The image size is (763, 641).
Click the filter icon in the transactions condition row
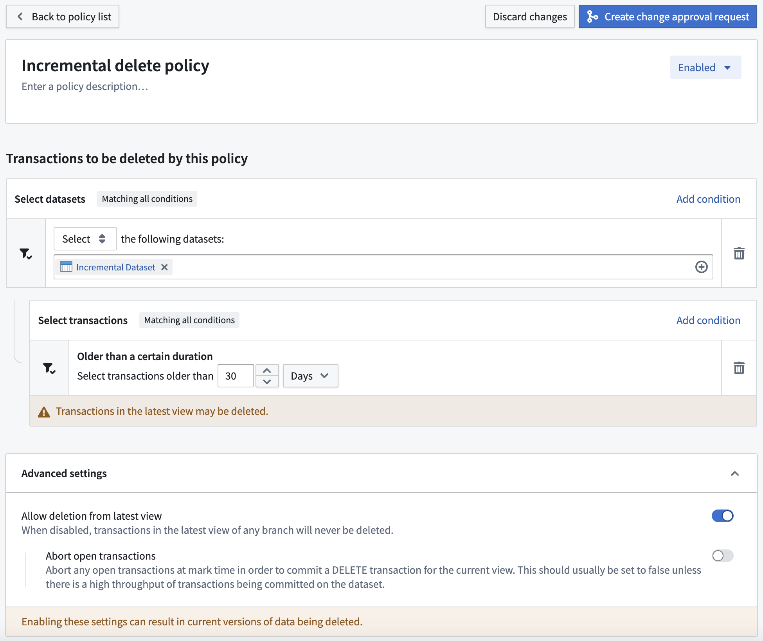tap(49, 368)
